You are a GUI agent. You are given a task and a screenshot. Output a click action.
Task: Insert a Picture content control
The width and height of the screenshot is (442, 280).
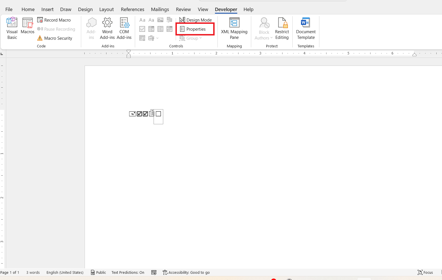(160, 20)
